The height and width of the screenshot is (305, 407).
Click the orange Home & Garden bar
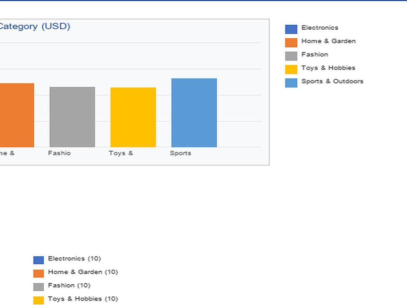pos(17,115)
